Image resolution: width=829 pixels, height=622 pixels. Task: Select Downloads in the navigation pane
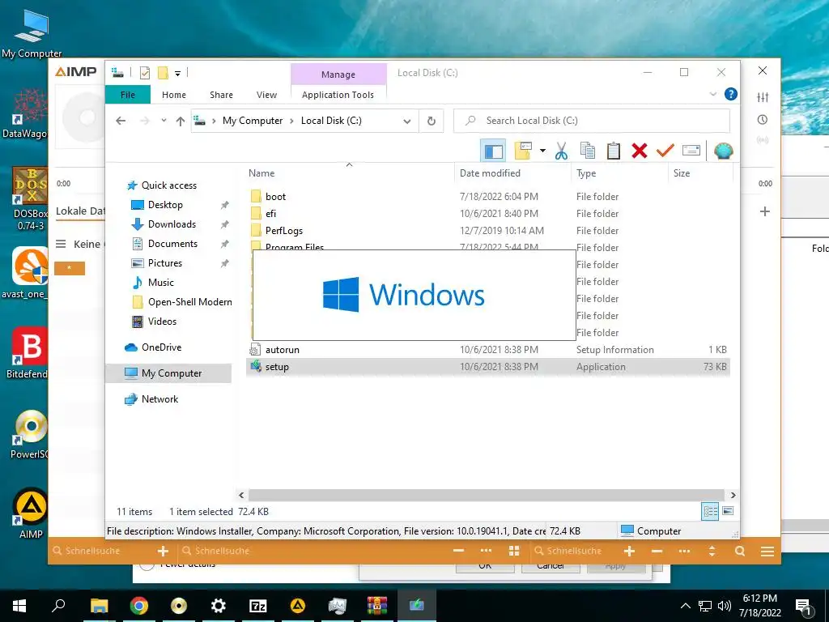172,224
